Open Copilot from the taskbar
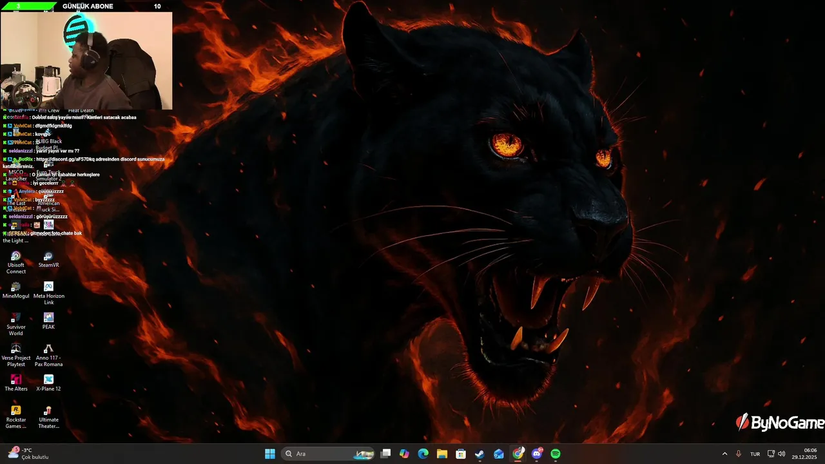Screen dimensions: 825x464 coord(404,454)
